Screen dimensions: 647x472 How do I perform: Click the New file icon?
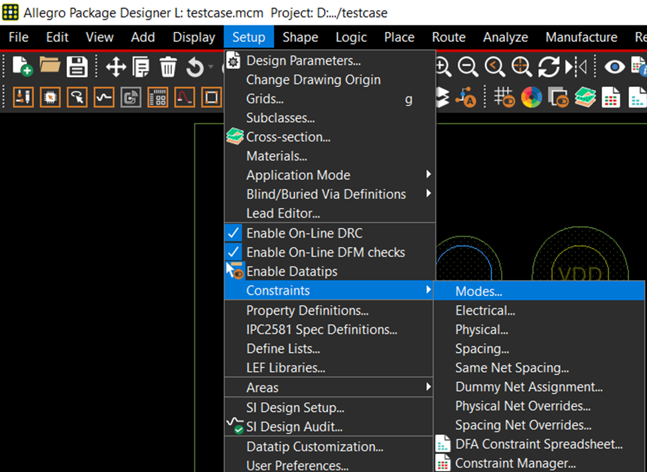point(23,66)
